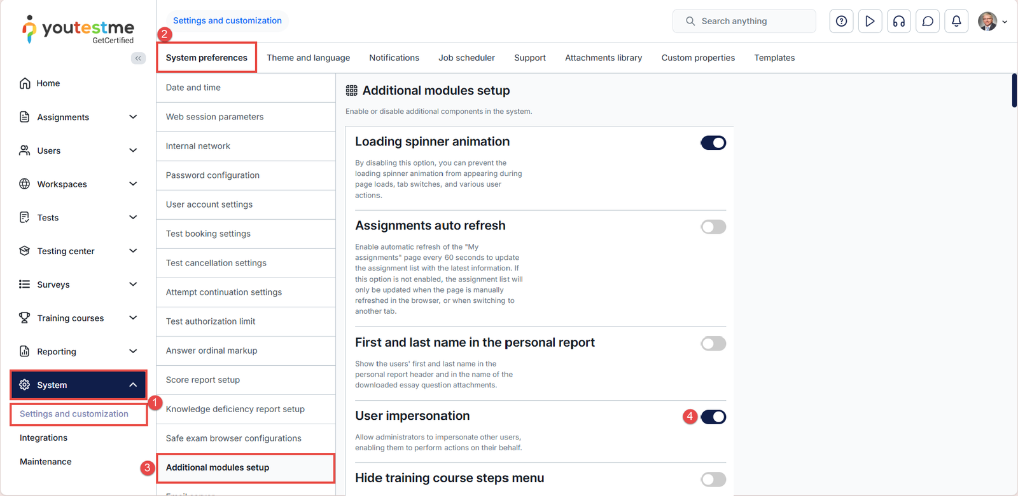Select Password configuration in preferences list
The image size is (1018, 496).
(213, 175)
